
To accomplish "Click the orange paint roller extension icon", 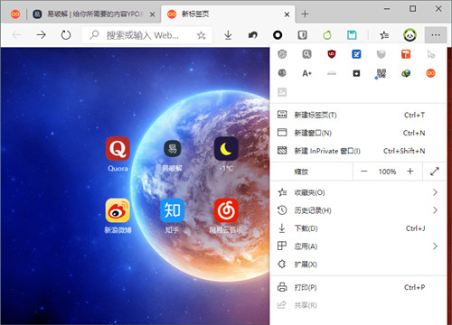I will [x=406, y=54].
